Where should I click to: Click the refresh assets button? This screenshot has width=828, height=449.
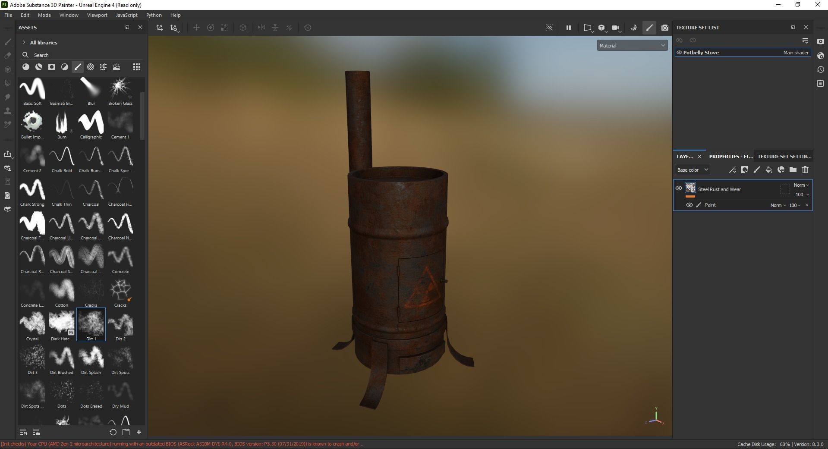point(113,432)
